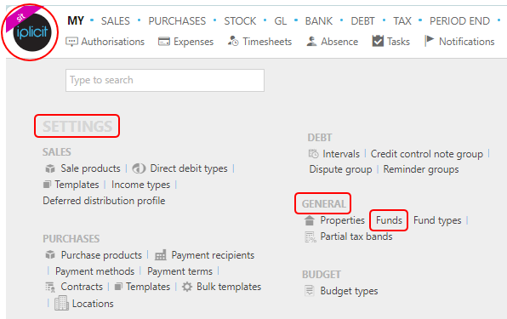Open the GL menu
This screenshot has width=507, height=319.
pyautogui.click(x=281, y=21)
